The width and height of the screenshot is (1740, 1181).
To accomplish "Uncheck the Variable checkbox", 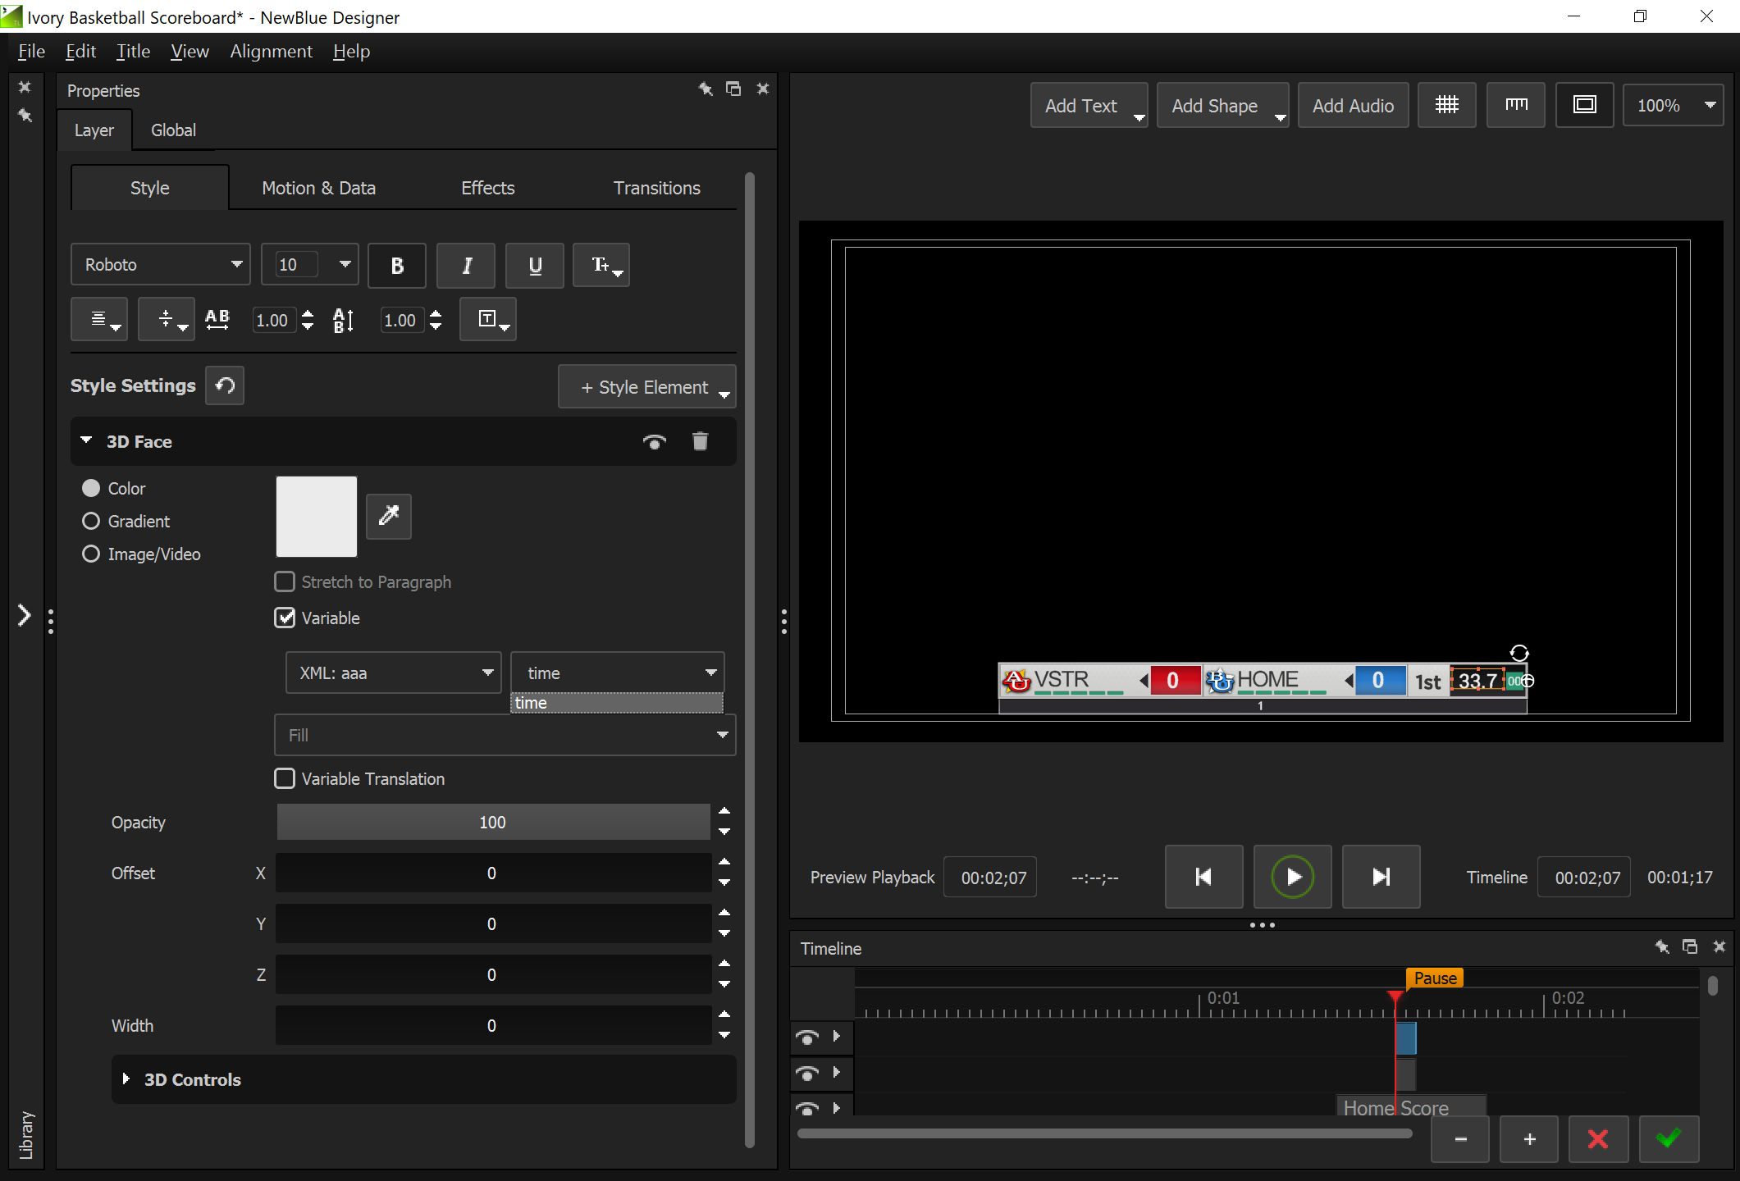I will pos(285,618).
